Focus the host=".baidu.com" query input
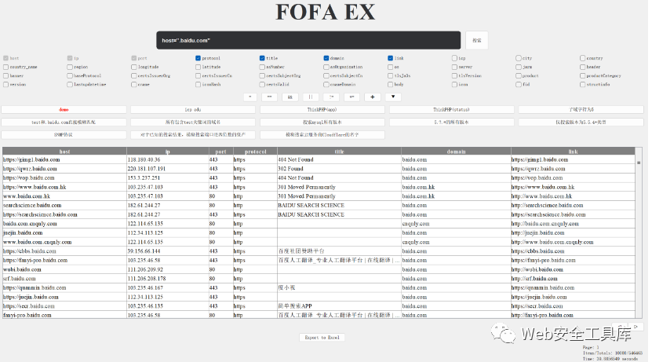 308,40
